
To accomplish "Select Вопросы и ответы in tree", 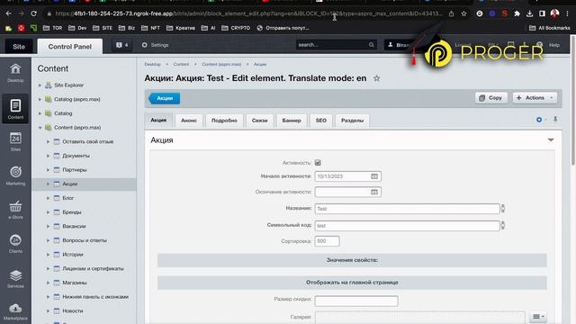I will coord(85,240).
